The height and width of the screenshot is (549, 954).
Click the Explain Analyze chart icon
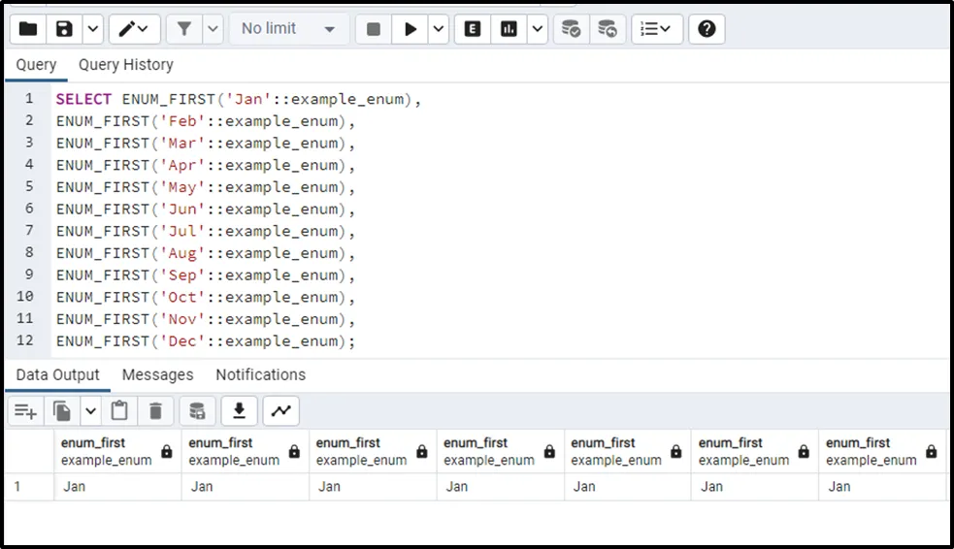point(509,29)
